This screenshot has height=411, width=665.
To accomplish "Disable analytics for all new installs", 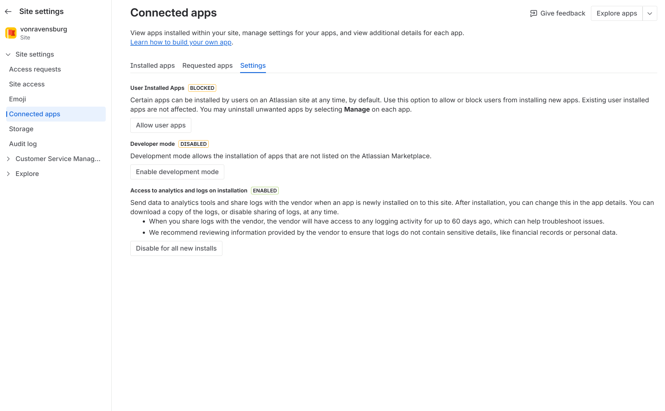I will click(x=176, y=248).
